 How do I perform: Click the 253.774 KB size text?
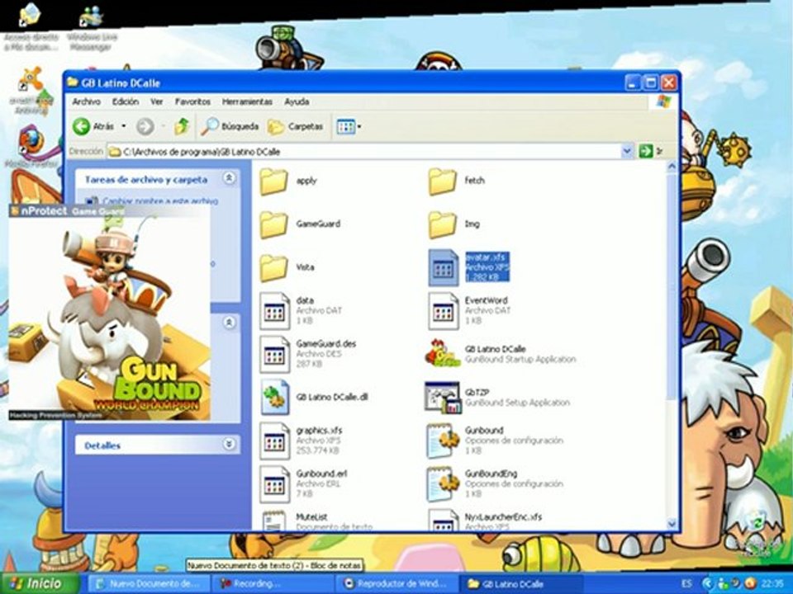point(317,450)
